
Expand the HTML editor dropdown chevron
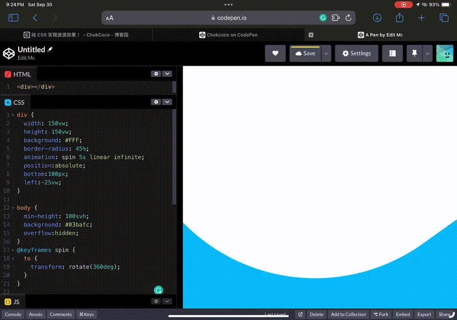click(167, 74)
